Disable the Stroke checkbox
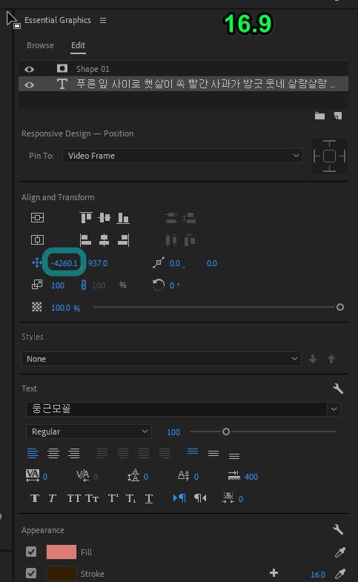Screen dimensions: 358x582 coord(31,573)
